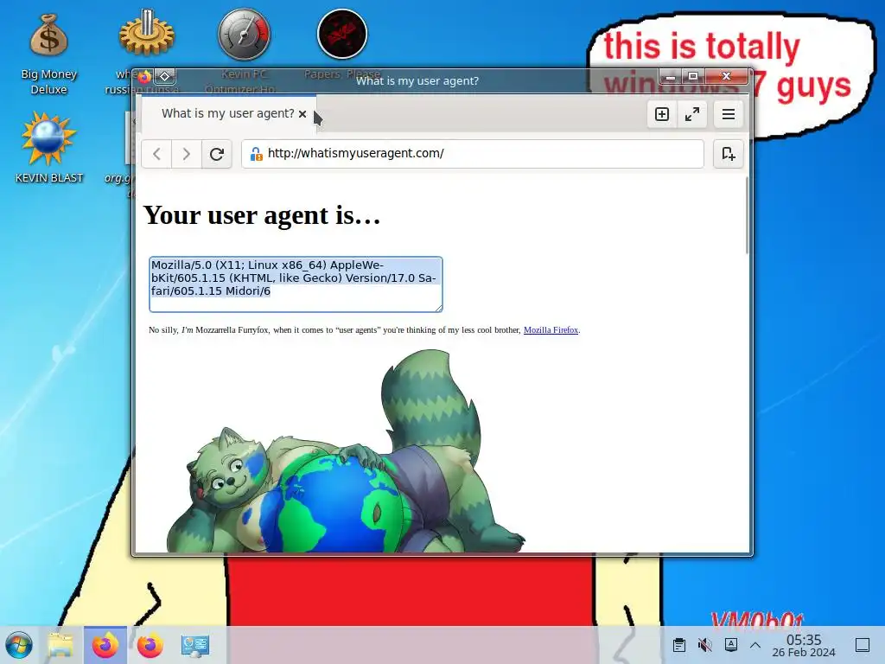The height and width of the screenshot is (664, 885).
Task: Close the Midori browser window
Action: [x=726, y=76]
